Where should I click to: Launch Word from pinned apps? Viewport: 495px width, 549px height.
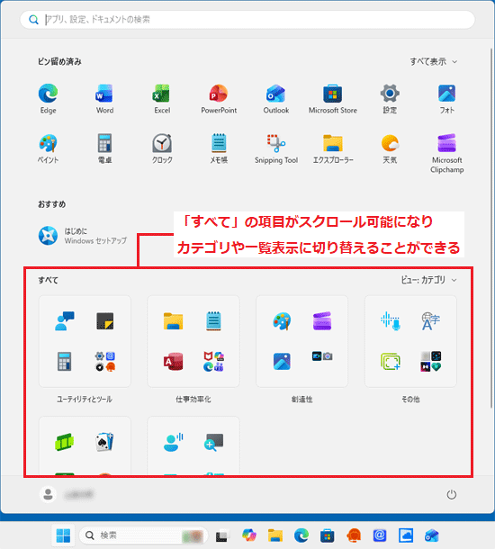pyautogui.click(x=104, y=99)
